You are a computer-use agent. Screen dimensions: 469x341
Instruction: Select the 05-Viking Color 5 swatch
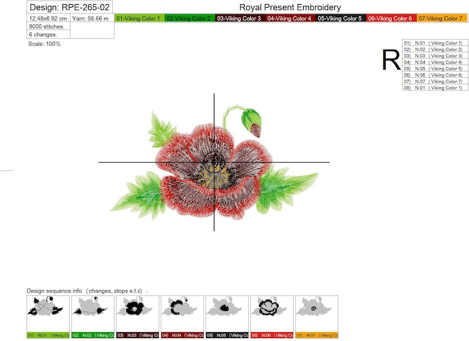coord(341,18)
